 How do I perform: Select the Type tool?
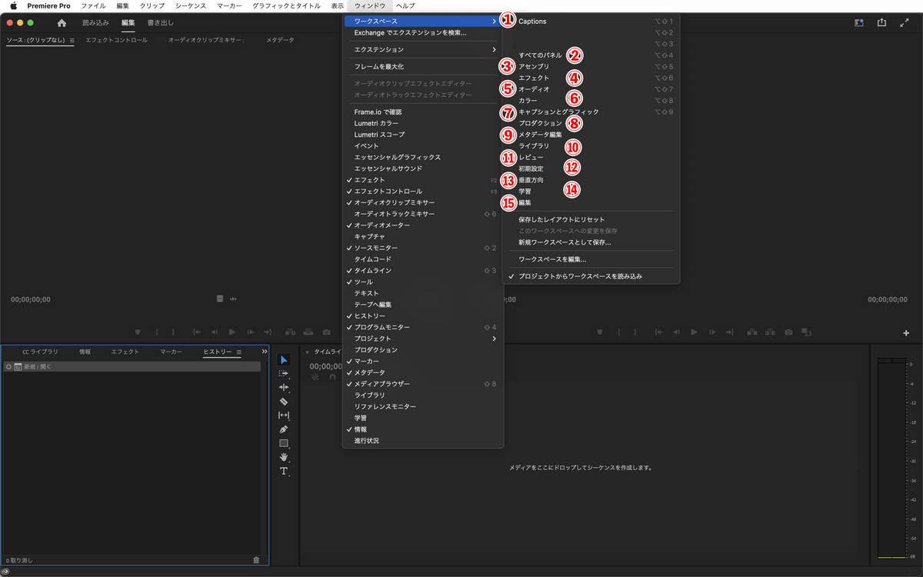click(284, 471)
